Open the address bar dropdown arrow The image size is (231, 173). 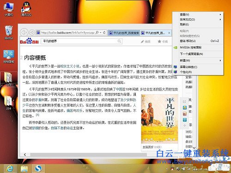coord(100,33)
